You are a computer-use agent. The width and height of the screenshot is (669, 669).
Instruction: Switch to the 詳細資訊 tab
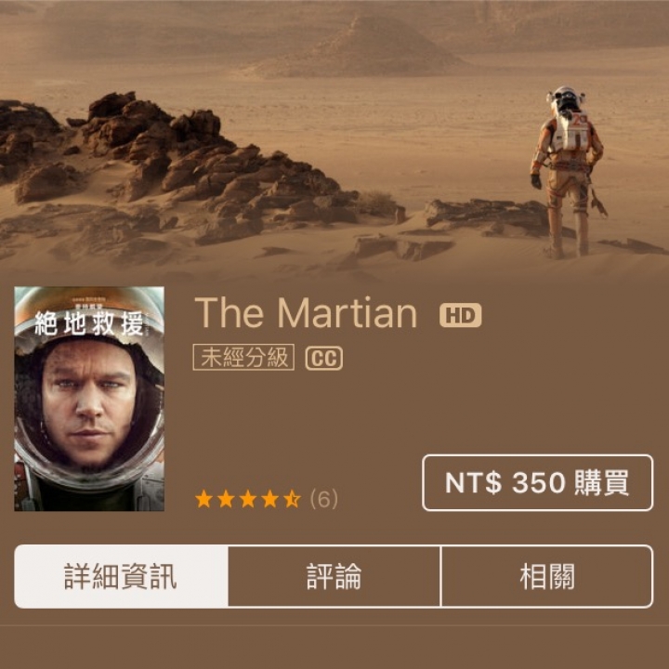[121, 576]
